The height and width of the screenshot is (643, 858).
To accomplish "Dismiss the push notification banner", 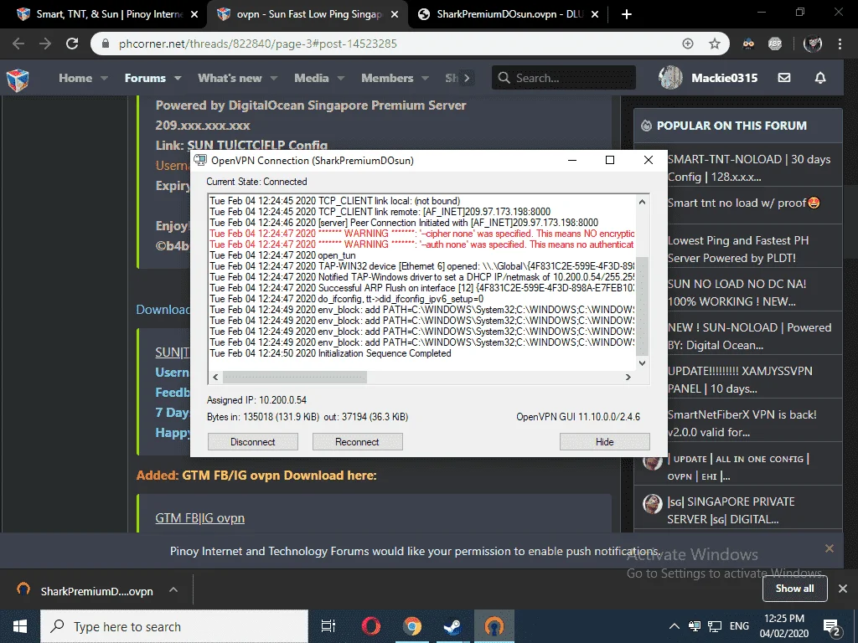I will 830,548.
